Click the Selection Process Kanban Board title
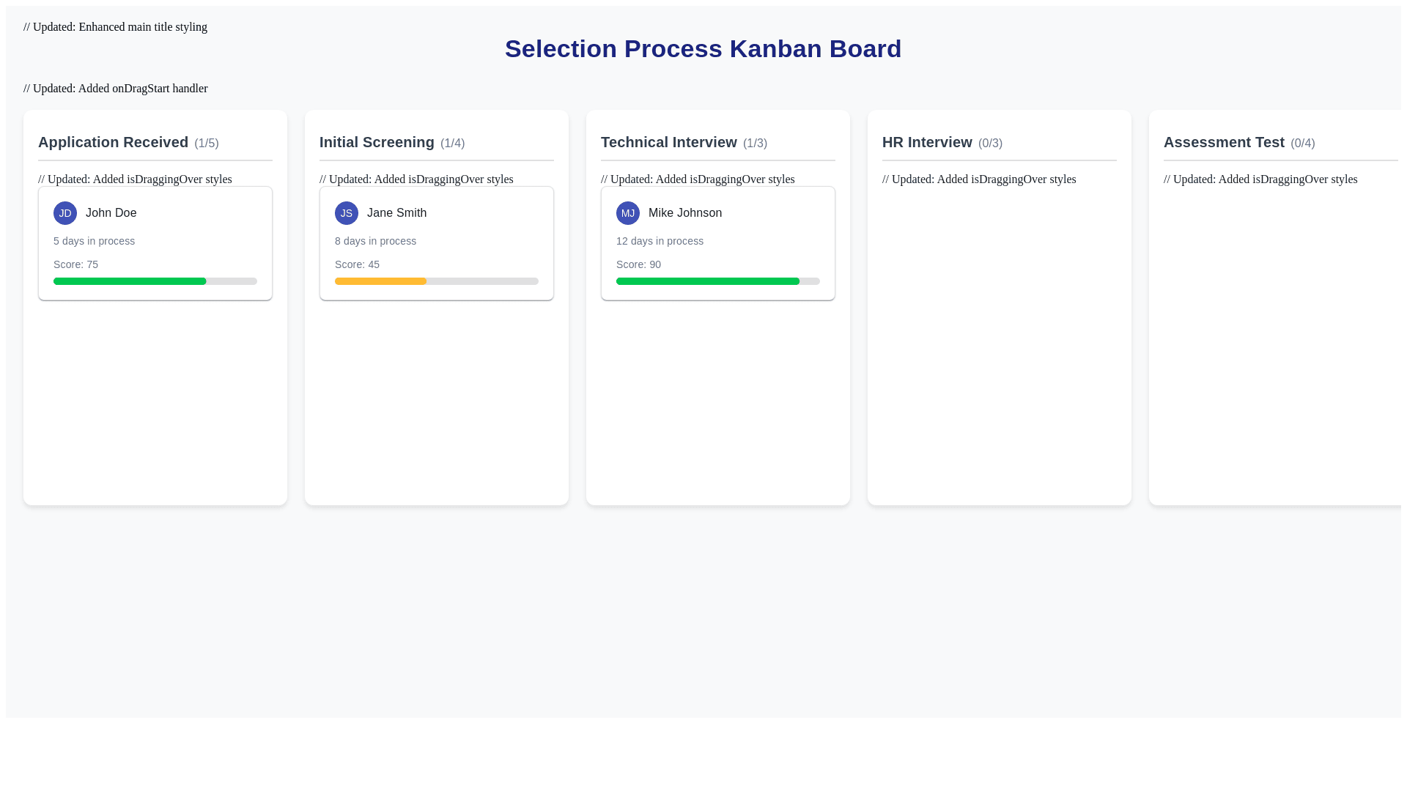 (703, 48)
